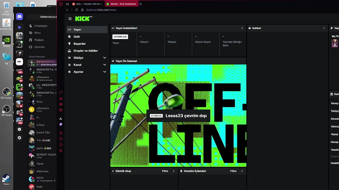
Task: Open Başarılar in Kick sidebar
Action: click(87, 44)
